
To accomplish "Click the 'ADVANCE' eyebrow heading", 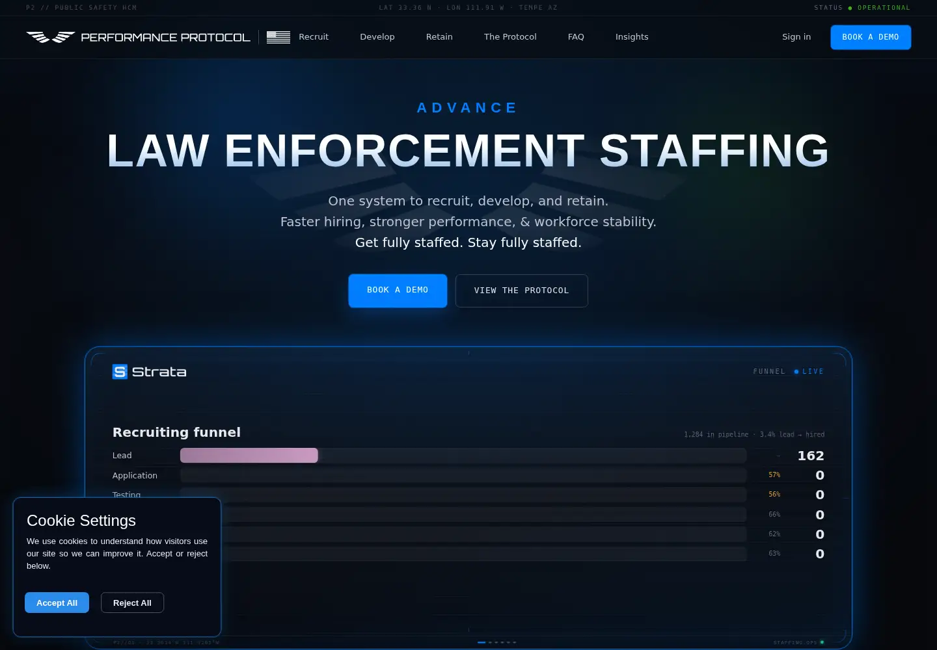I will coord(467,107).
